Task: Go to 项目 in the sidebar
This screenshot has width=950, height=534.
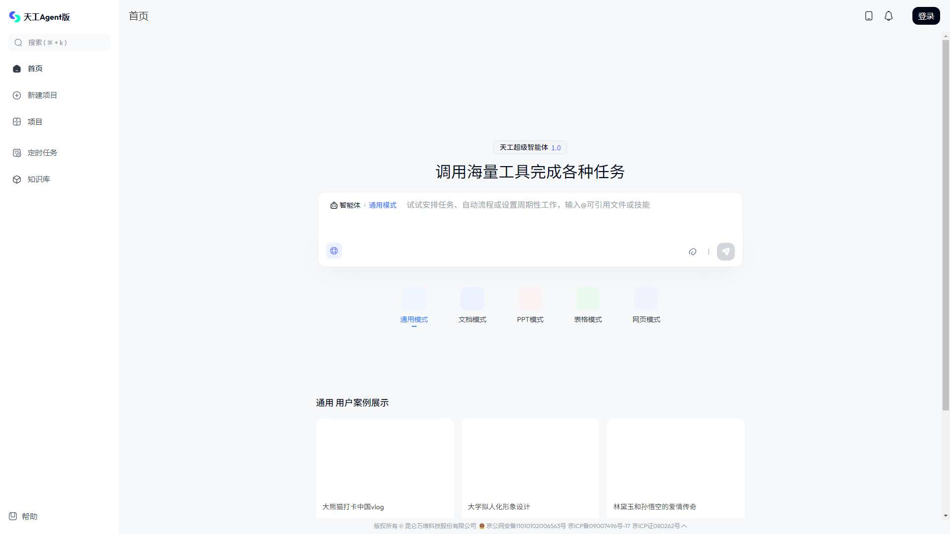Action: point(59,122)
